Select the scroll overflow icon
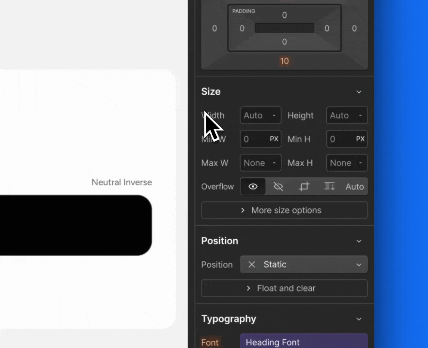 click(329, 186)
